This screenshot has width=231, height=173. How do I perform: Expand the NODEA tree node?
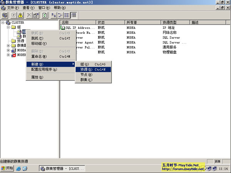coord(8,50)
